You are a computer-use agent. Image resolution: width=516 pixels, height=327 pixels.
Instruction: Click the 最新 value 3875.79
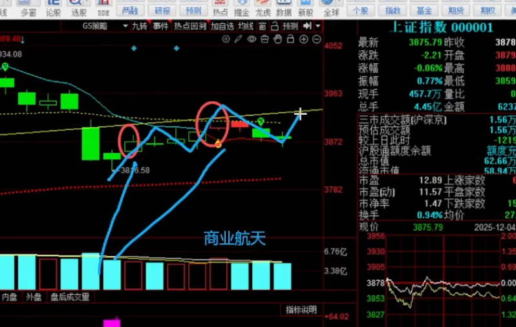coord(426,42)
